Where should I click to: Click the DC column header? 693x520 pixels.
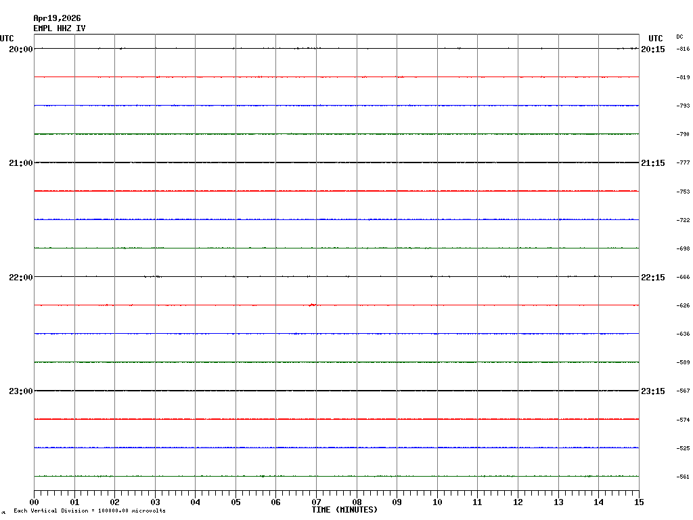point(679,37)
